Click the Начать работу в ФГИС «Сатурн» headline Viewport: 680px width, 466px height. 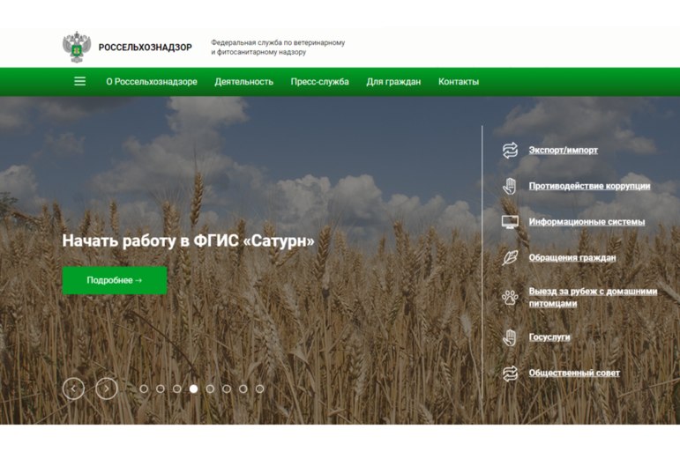[x=188, y=240]
